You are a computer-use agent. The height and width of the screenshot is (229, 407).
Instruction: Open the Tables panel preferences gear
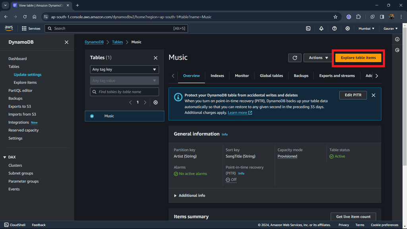[155, 102]
